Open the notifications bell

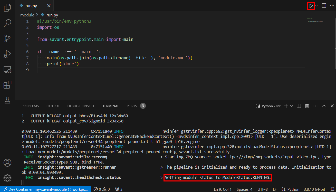click(x=333, y=189)
